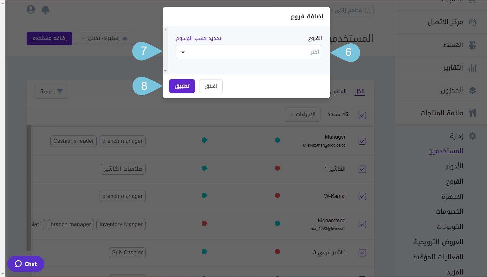The image size is (487, 277).
Task: Select the العملاء customers icon
Action: (473, 44)
